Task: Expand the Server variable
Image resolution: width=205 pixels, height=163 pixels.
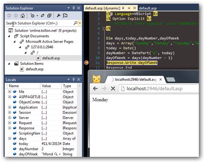Action: point(10,118)
